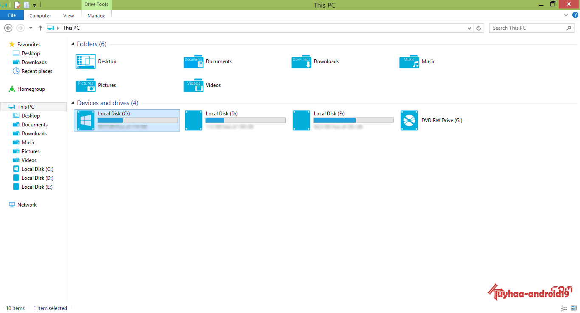The width and height of the screenshot is (580, 313).
Task: Select the Pictures folder icon in main pane
Action: pyautogui.click(x=86, y=85)
